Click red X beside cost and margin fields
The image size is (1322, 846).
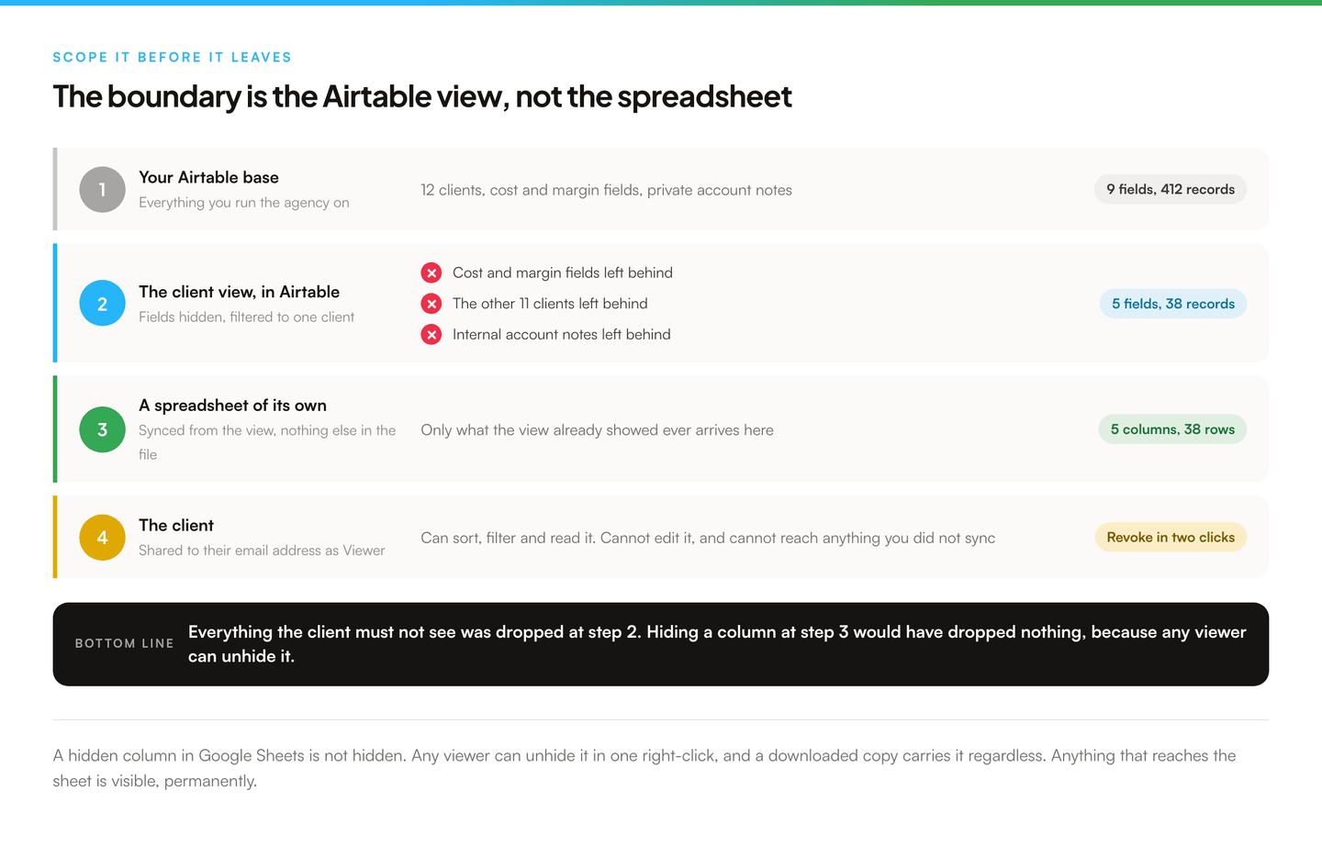click(x=431, y=273)
